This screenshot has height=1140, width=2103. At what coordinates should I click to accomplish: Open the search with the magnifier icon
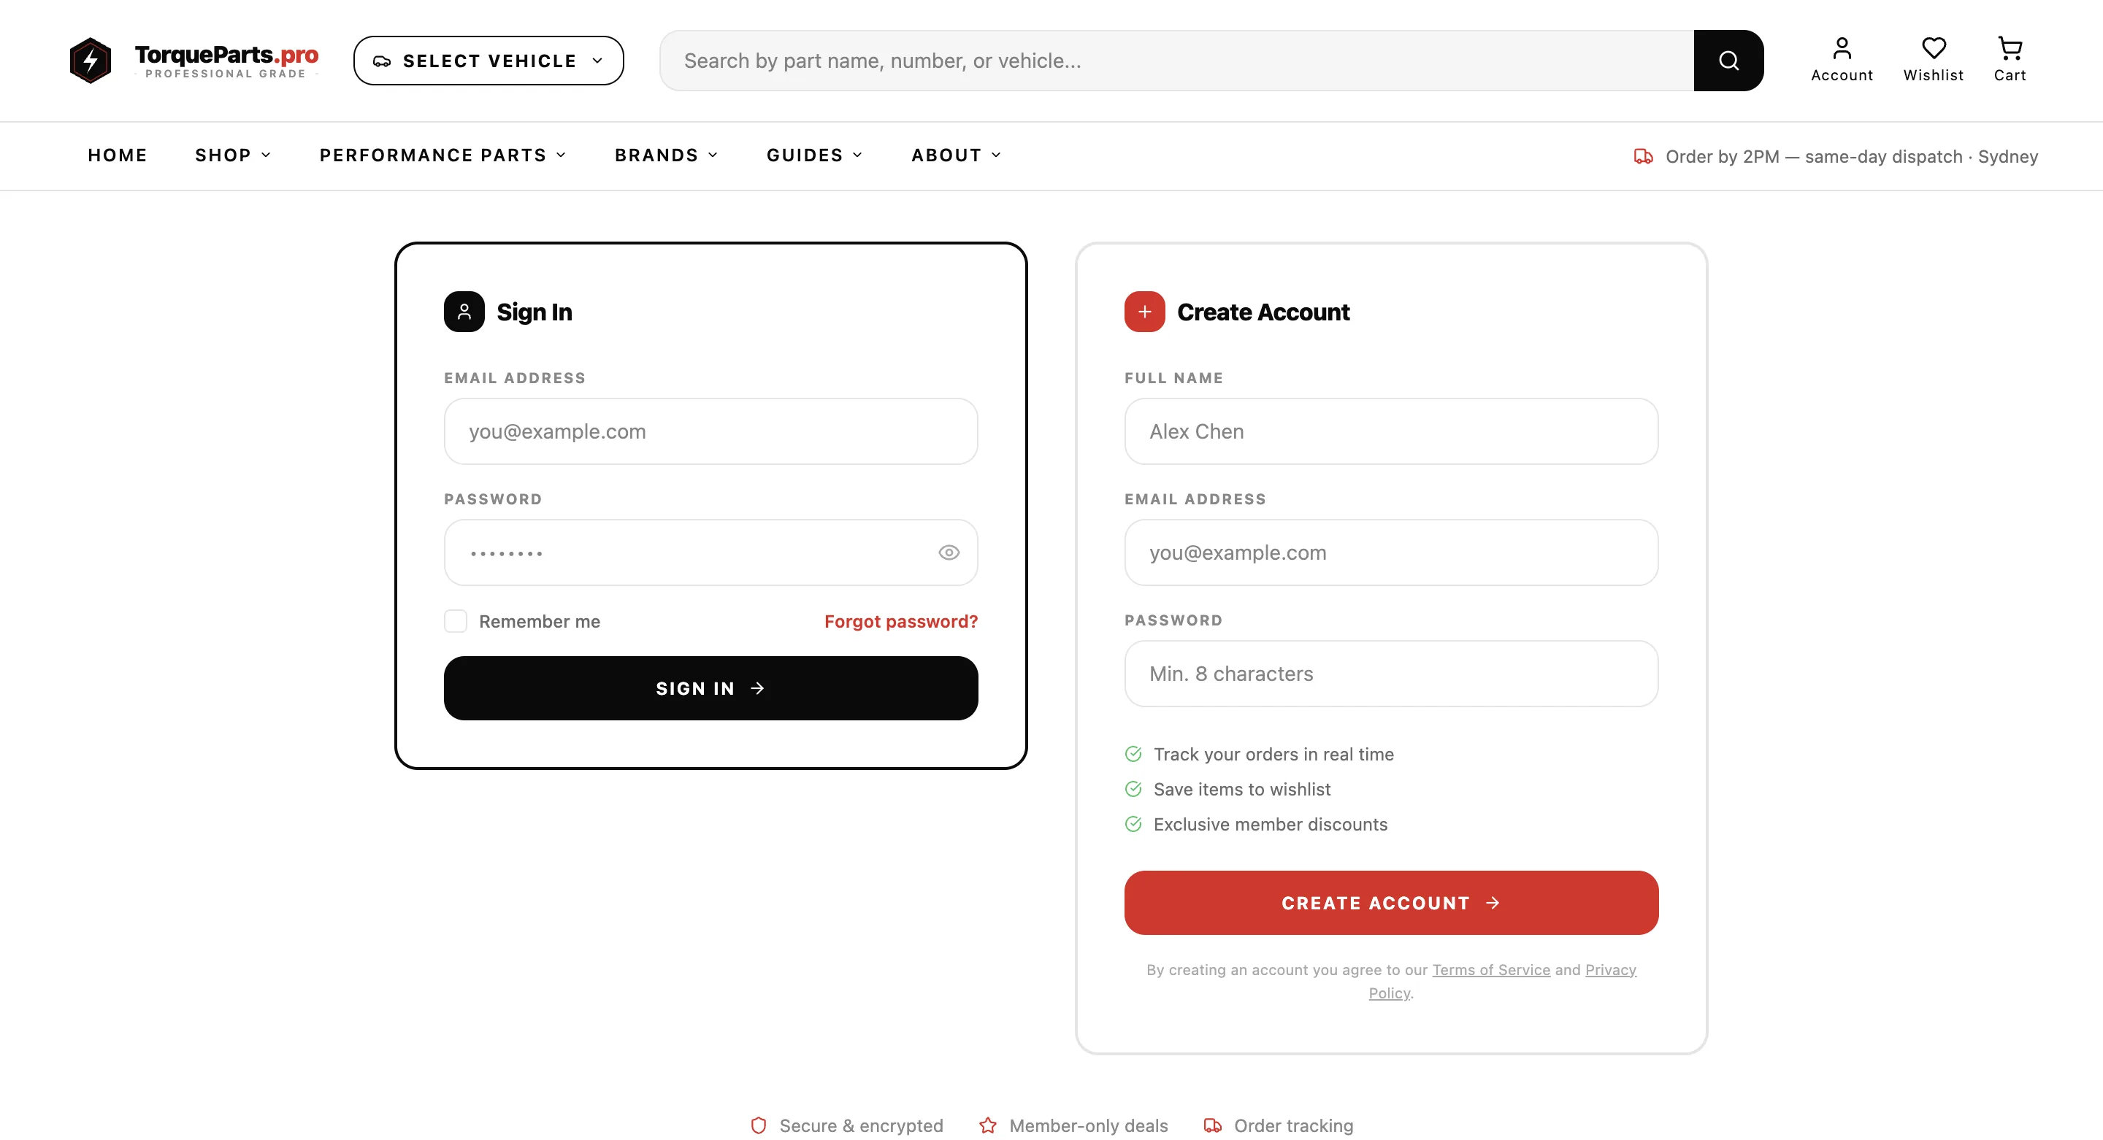[x=1728, y=60]
